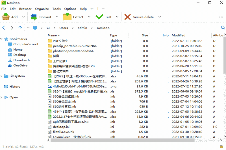Select the 360软件管家.lnk file name
Image resolution: width=226 pixels, height=150 pixels.
(64, 106)
